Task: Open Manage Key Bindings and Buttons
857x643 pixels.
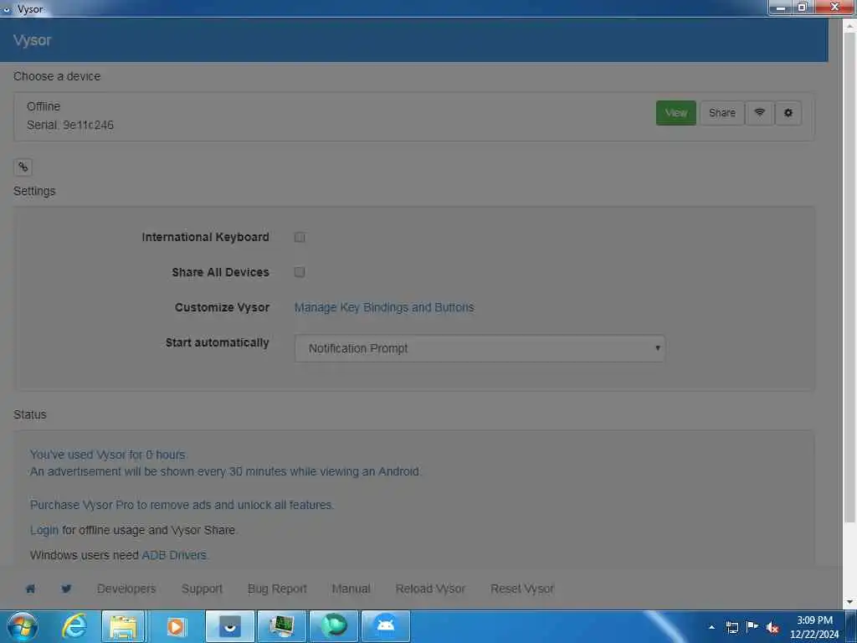Action: 383,307
